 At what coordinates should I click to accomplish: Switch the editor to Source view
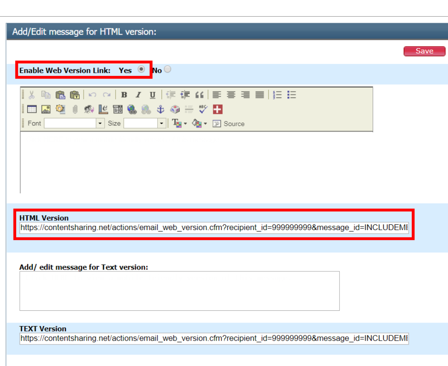tap(229, 124)
